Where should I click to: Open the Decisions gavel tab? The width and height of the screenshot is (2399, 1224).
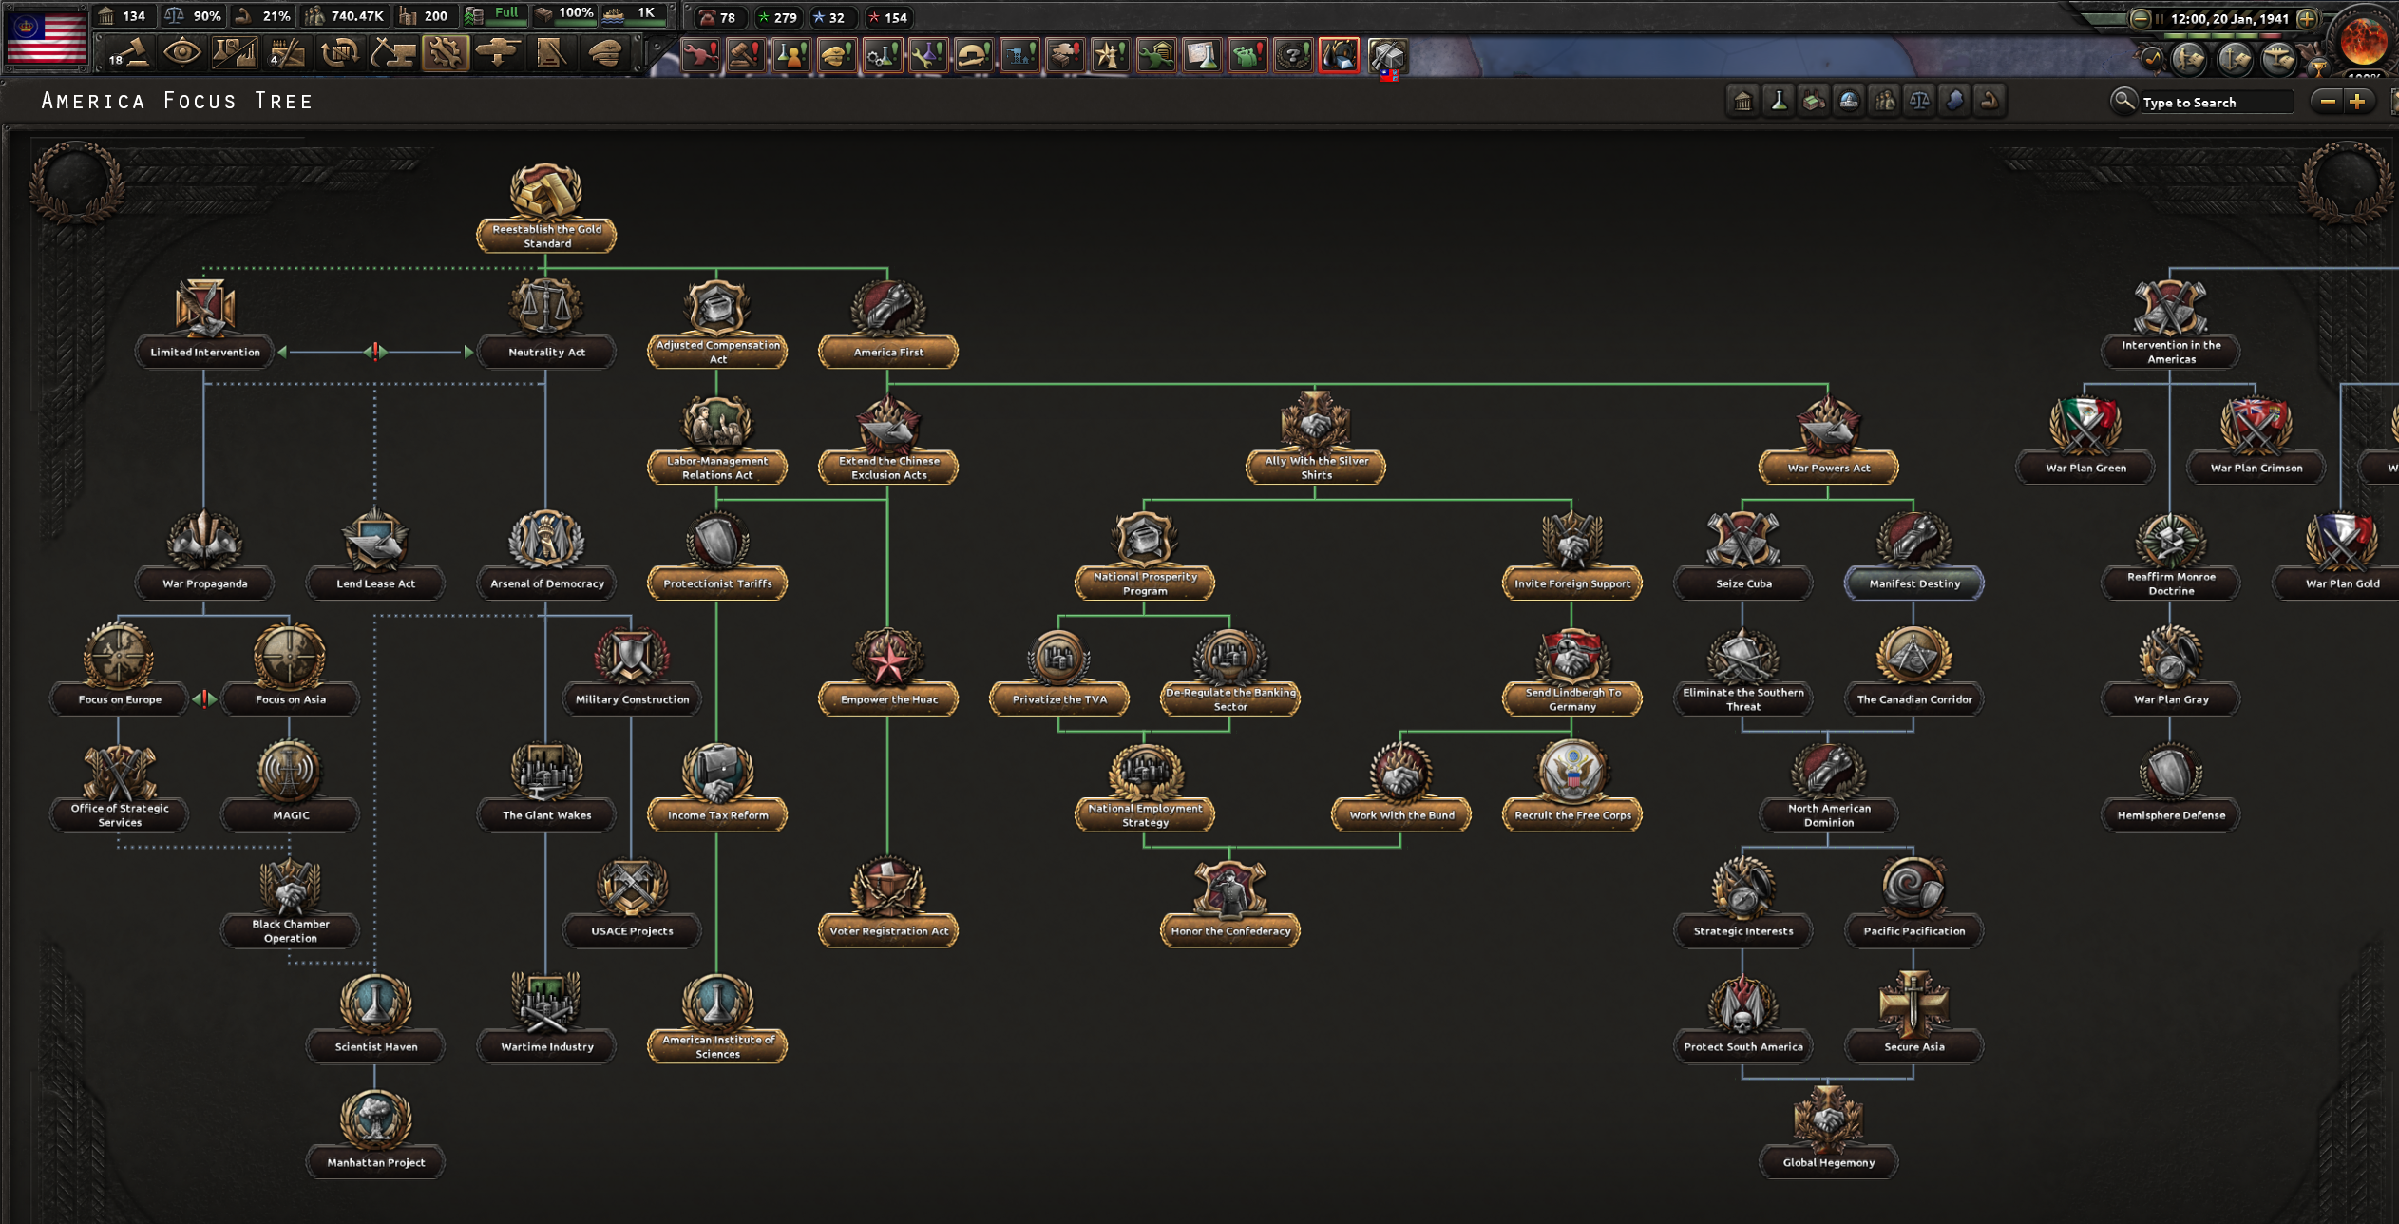pos(129,54)
